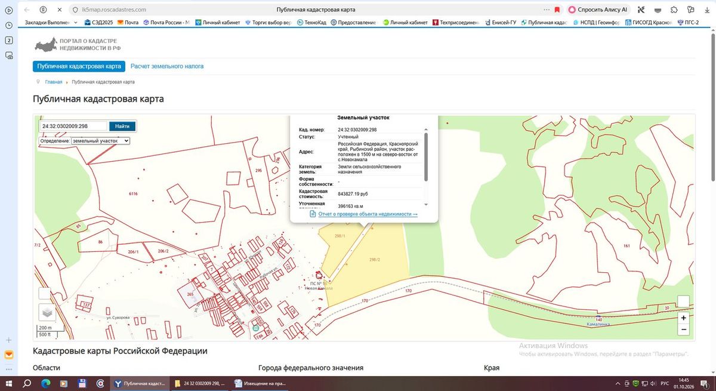The image size is (716, 391).
Task: Open the 'ТехноКад' bookmark
Action: pos(311,23)
